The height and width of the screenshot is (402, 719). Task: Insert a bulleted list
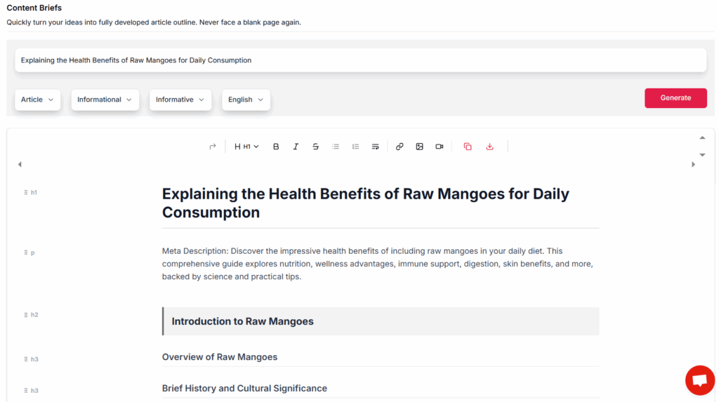336,147
